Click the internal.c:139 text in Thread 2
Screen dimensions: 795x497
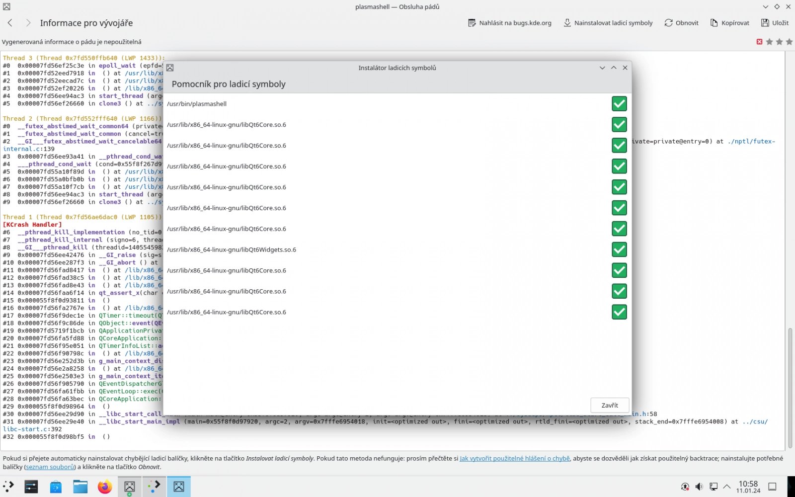tap(29, 149)
